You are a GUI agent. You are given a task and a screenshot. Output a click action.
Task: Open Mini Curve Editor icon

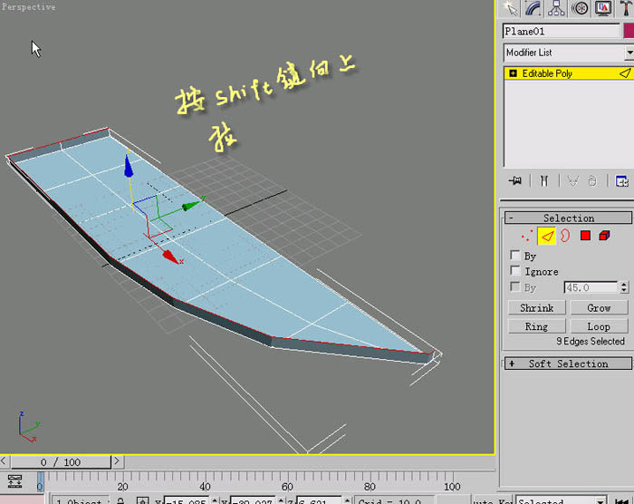pyautogui.click(x=15, y=481)
